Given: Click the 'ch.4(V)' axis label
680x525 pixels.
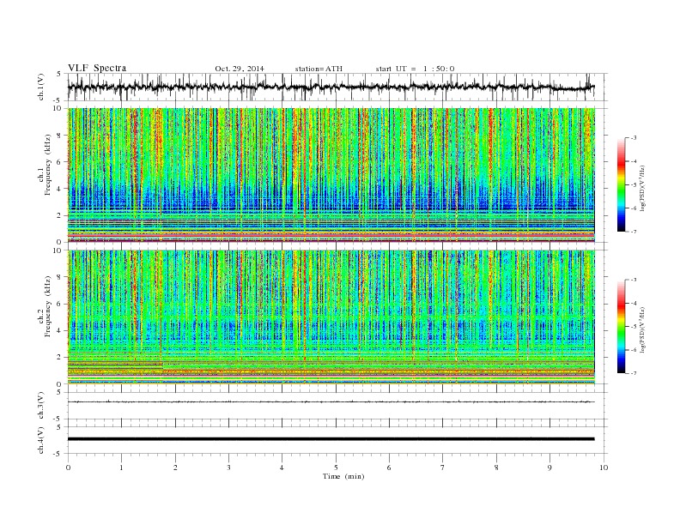Looking at the screenshot, I should pos(41,440).
